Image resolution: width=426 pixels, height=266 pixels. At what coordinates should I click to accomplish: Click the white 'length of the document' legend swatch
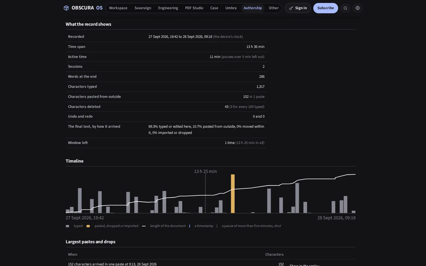click(x=144, y=226)
